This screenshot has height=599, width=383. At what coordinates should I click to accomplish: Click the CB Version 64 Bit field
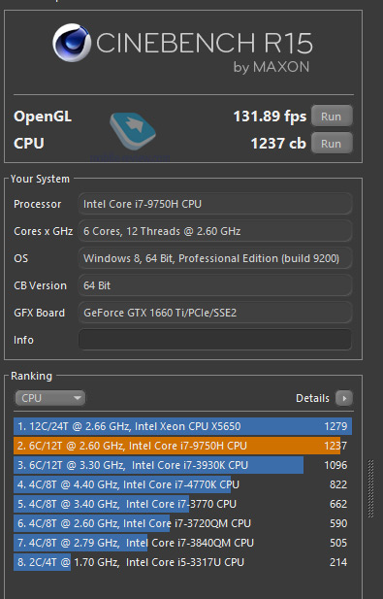click(x=215, y=285)
